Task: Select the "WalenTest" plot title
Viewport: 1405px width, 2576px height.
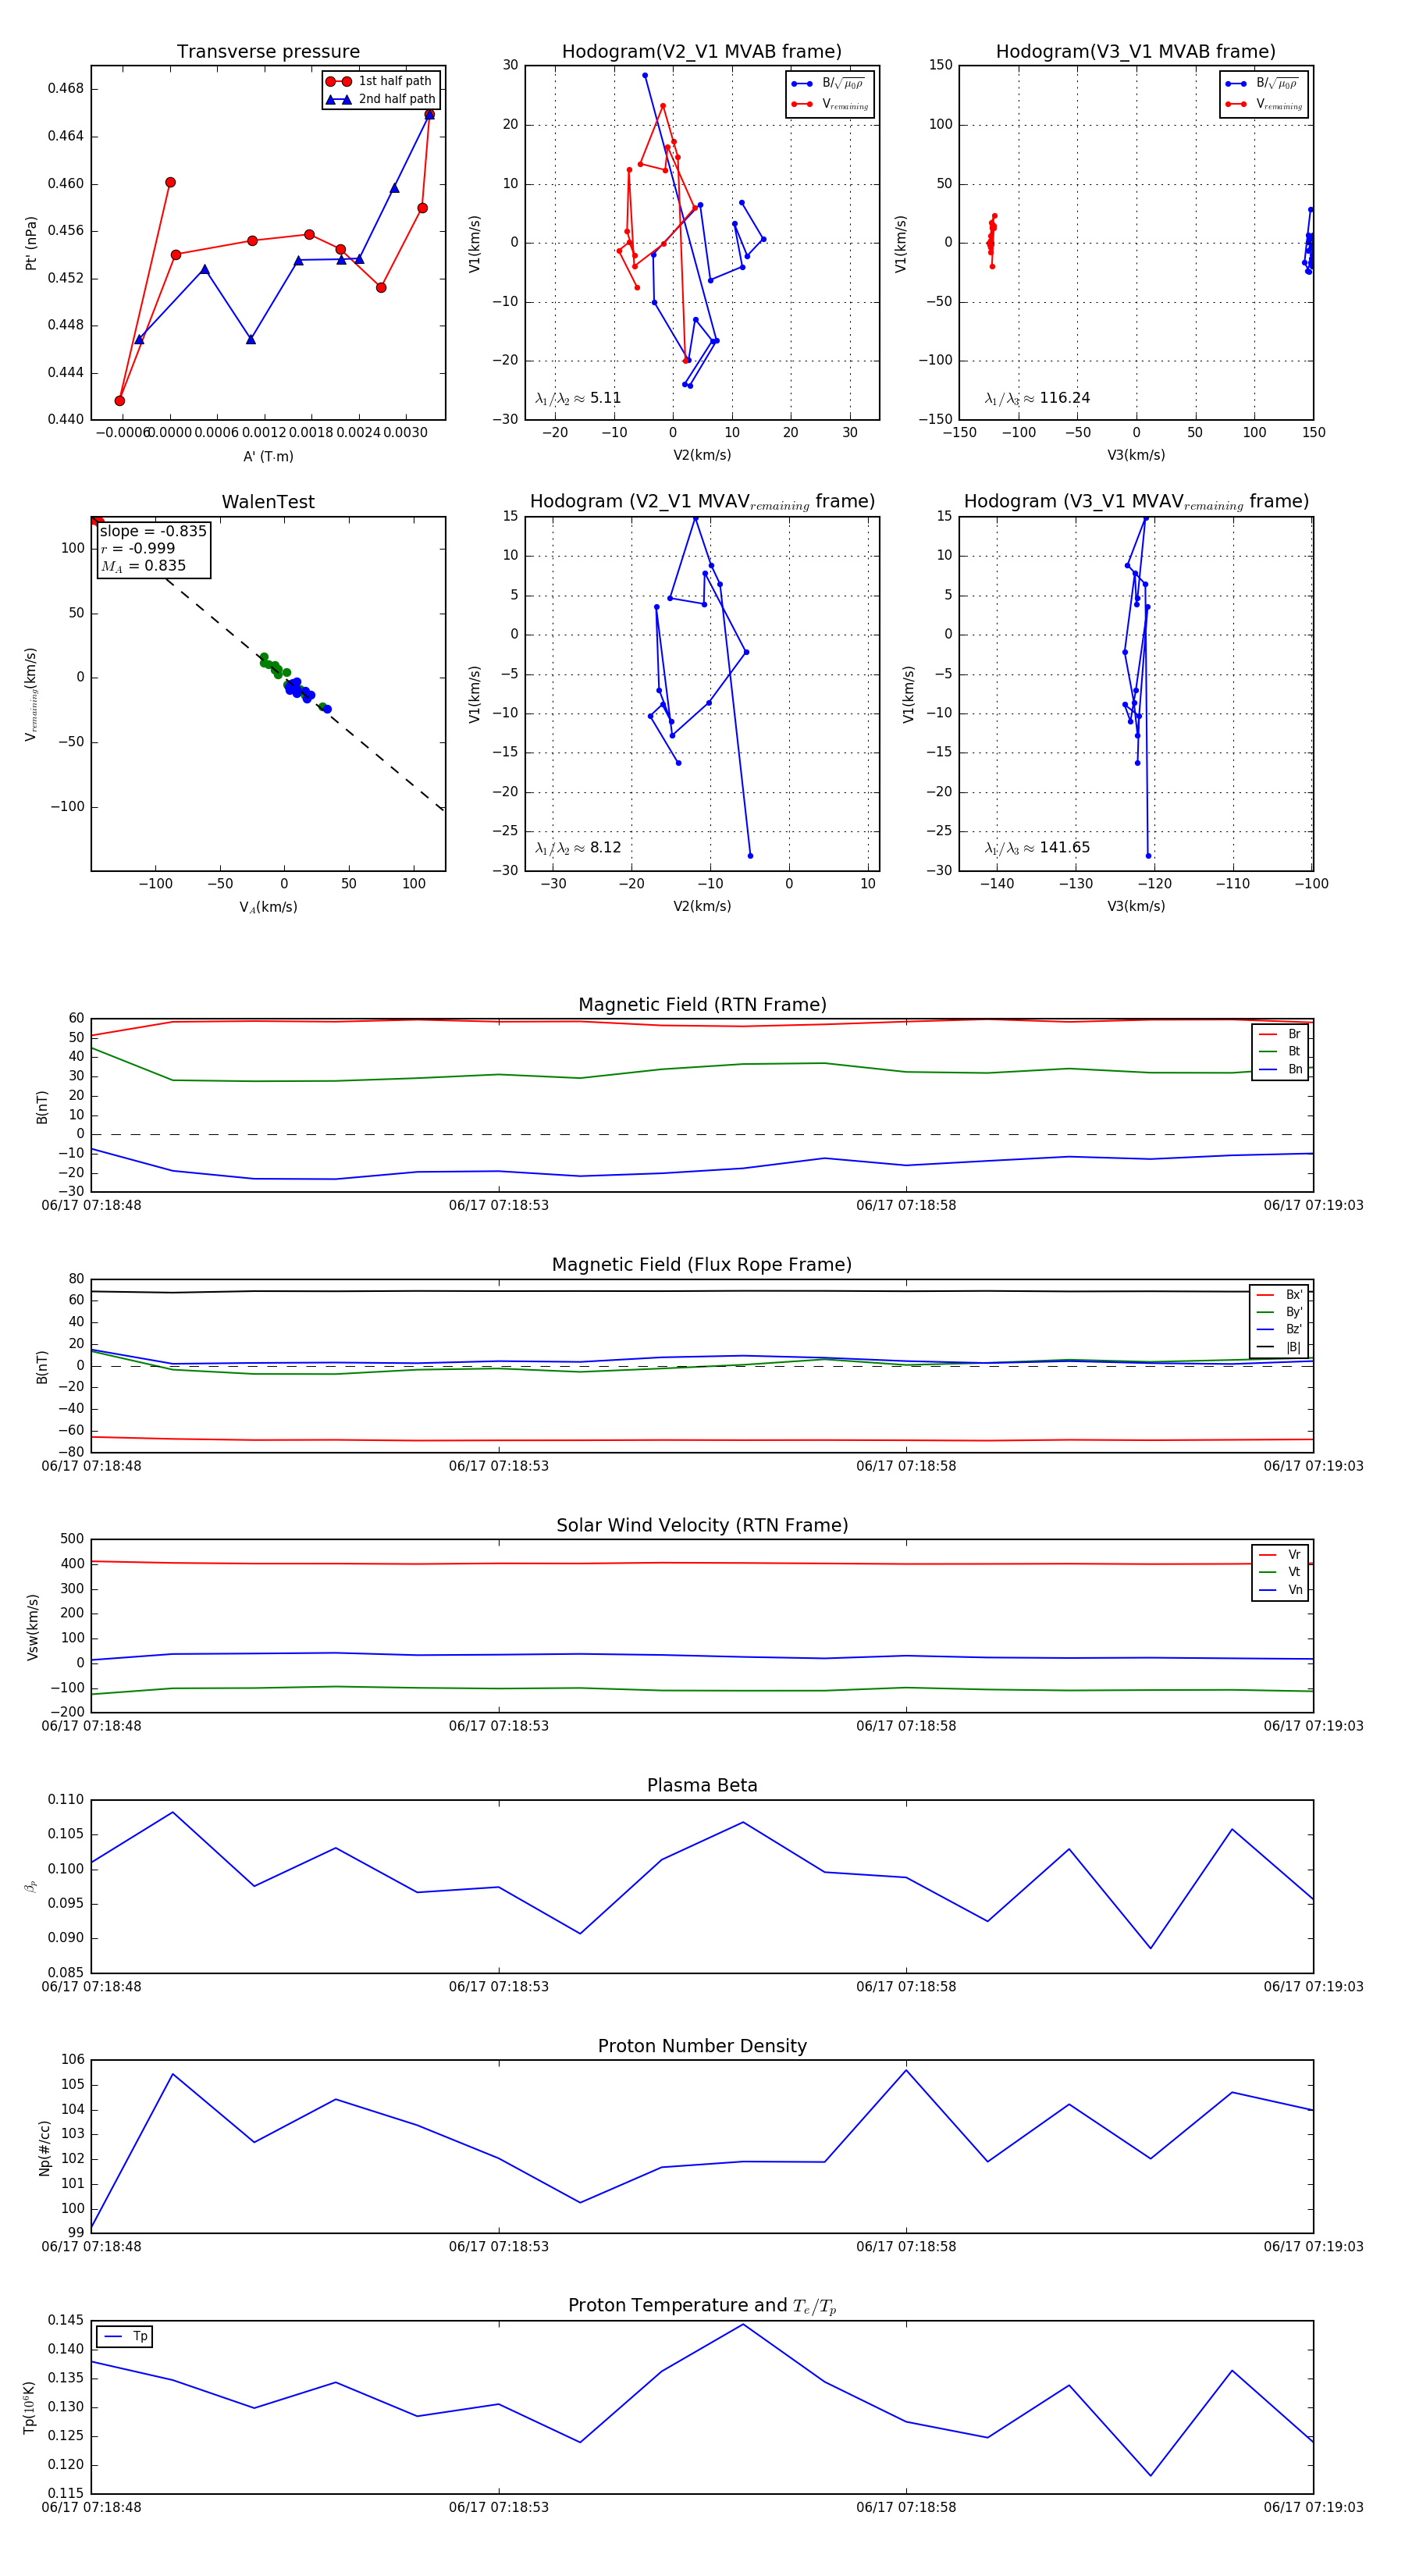Action: pyautogui.click(x=268, y=502)
